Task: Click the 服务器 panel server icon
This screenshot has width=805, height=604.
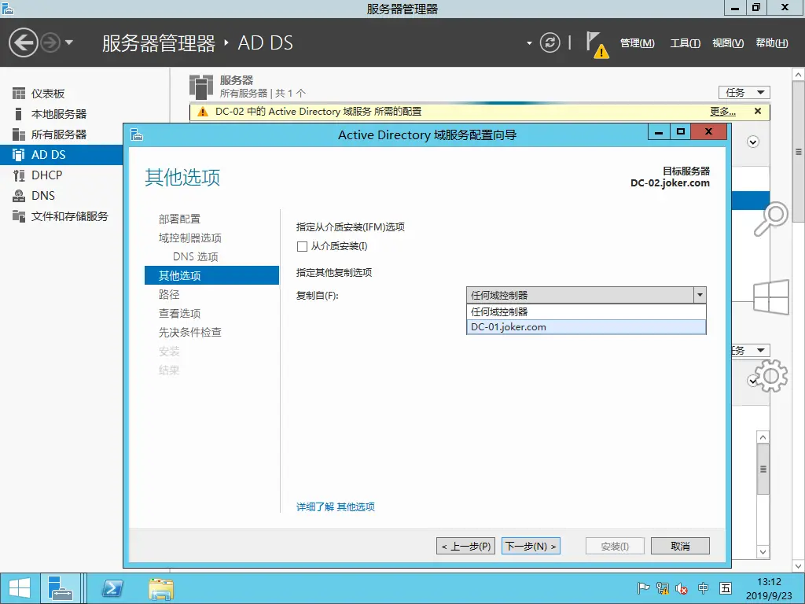Action: coord(200,87)
